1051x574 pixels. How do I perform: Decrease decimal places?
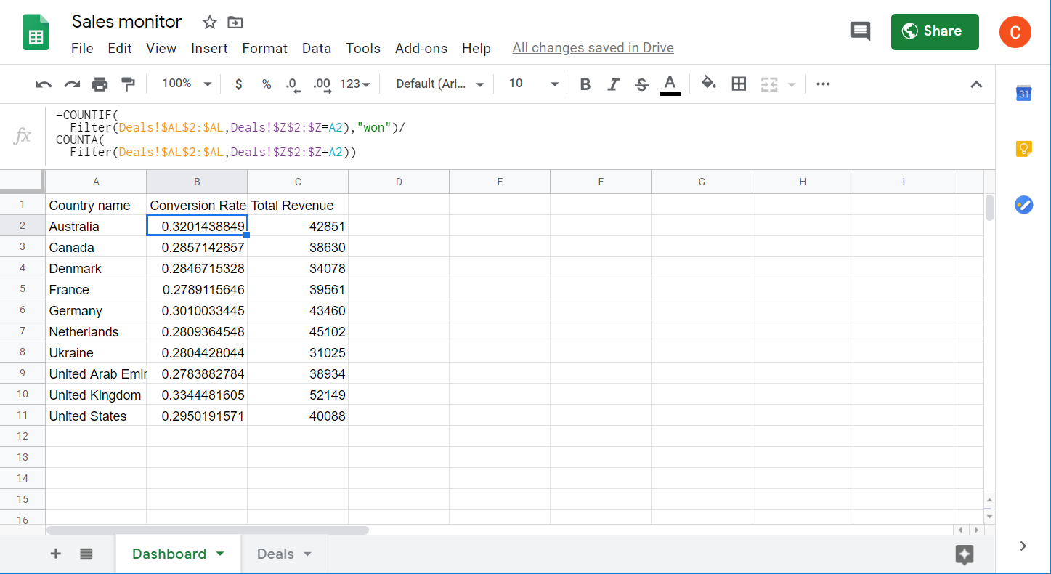click(292, 84)
